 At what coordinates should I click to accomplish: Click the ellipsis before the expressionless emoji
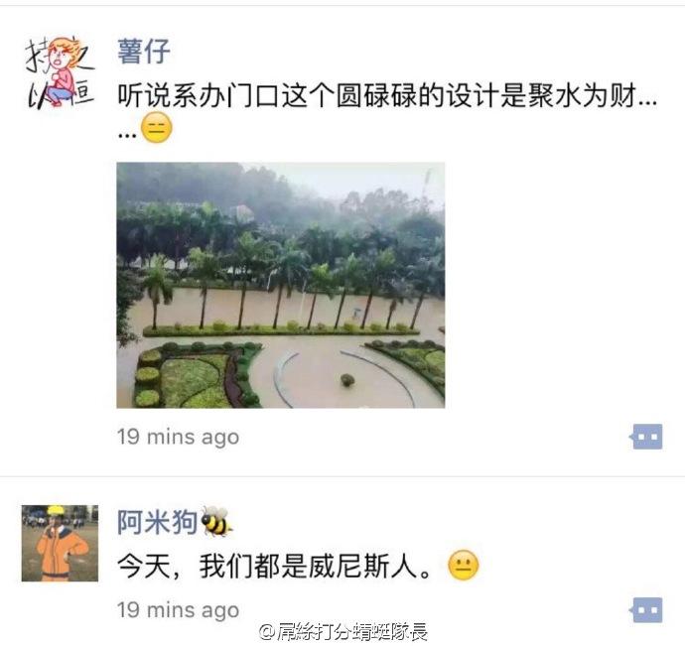(x=127, y=135)
